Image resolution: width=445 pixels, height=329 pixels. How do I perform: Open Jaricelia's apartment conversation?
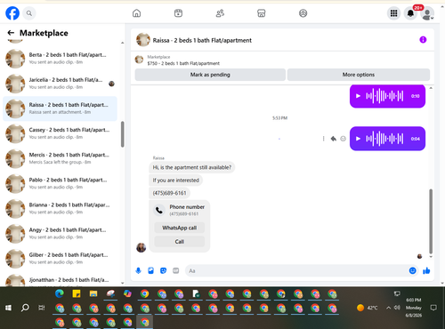(60, 84)
